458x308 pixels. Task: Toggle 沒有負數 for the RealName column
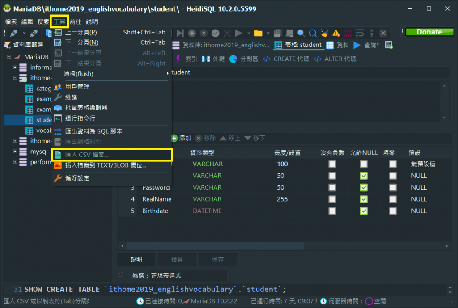point(332,199)
